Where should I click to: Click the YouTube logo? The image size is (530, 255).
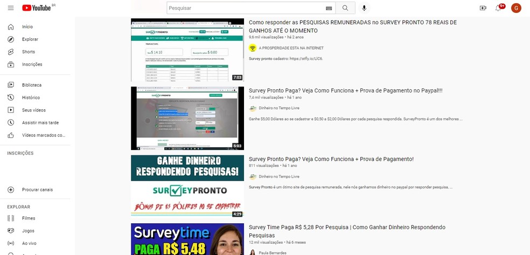click(37, 8)
